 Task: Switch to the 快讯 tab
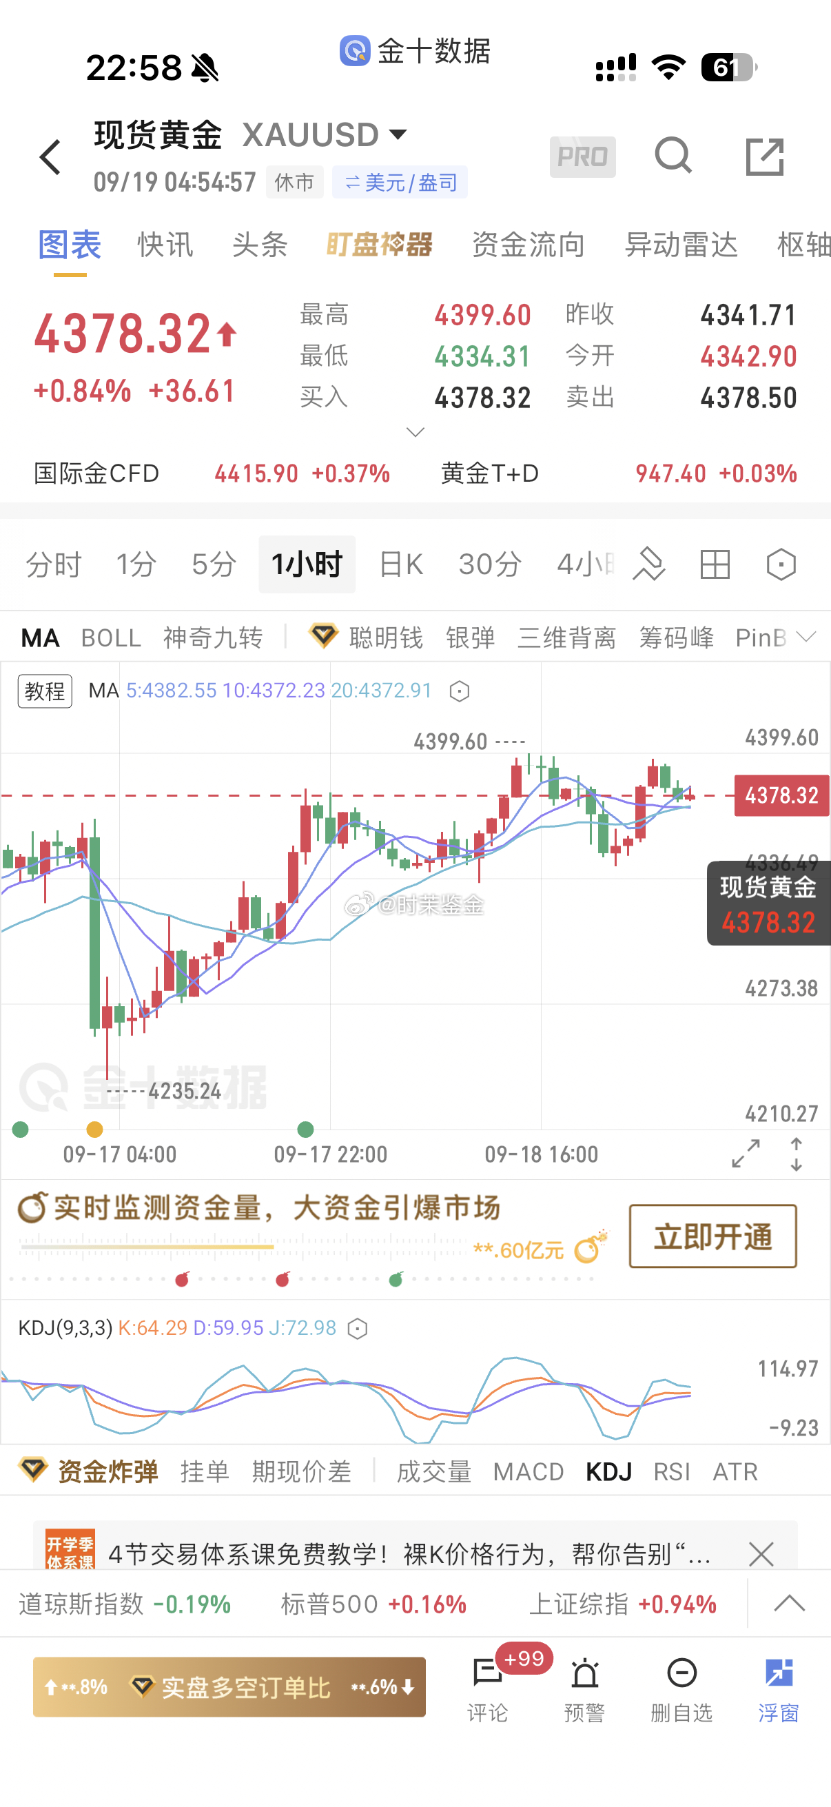(x=165, y=245)
